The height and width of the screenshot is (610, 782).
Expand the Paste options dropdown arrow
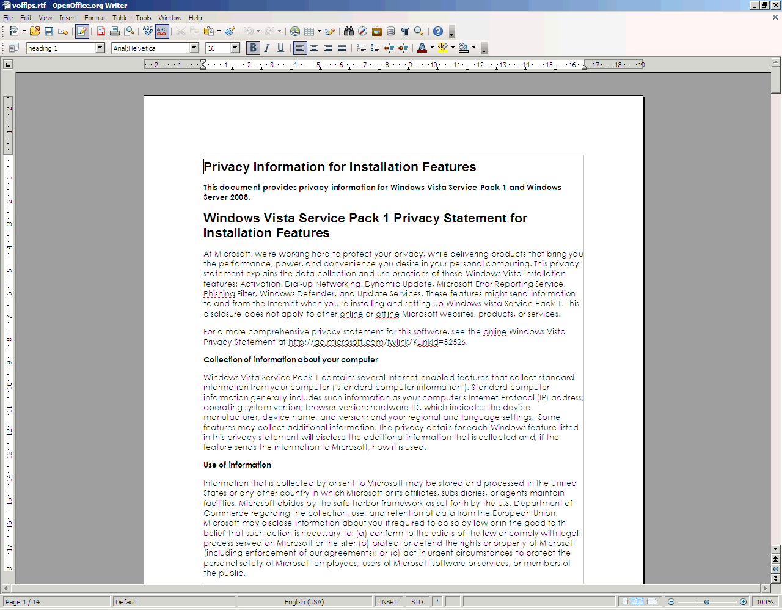(x=219, y=31)
